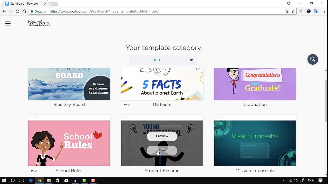Open the template search magnifier button
The height and width of the screenshot is (184, 328).
pyautogui.click(x=313, y=59)
